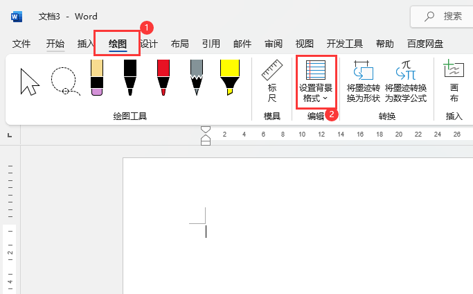Image resolution: width=473 pixels, height=294 pixels.
Task: Open the 文件 menu tab
Action: (x=21, y=44)
